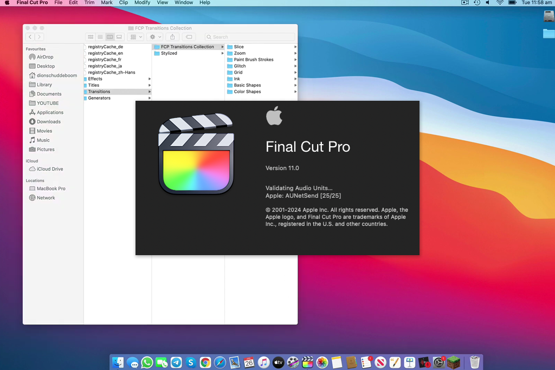Image resolution: width=555 pixels, height=370 pixels.
Task: Launch Skype from the Dock
Action: [191, 362]
